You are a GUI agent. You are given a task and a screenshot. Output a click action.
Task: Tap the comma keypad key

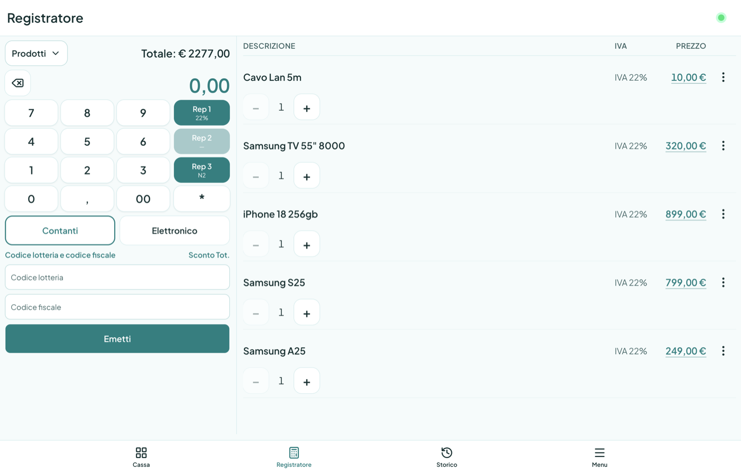pyautogui.click(x=87, y=199)
